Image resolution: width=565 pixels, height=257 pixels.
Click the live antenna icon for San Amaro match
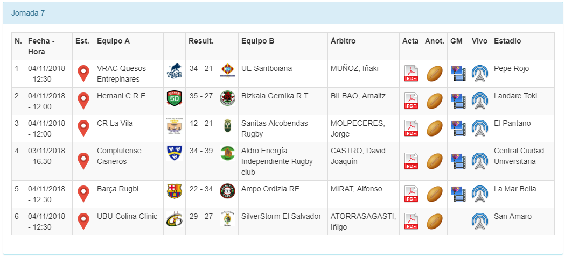pyautogui.click(x=479, y=222)
